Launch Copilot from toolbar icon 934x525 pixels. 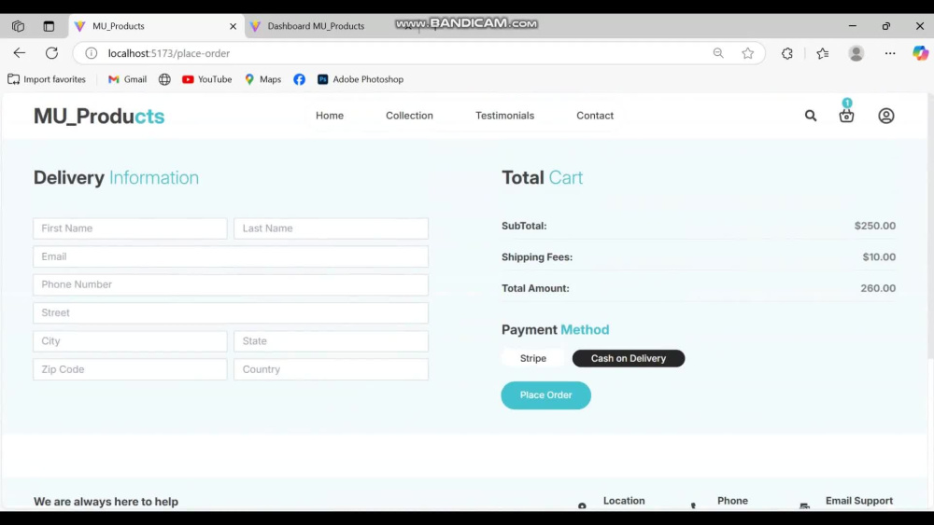[x=920, y=53]
